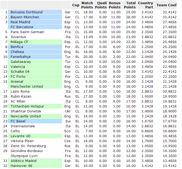Click Borussia Dortmund's 32.4142 team coefficient
The image size is (182, 169).
170,12
